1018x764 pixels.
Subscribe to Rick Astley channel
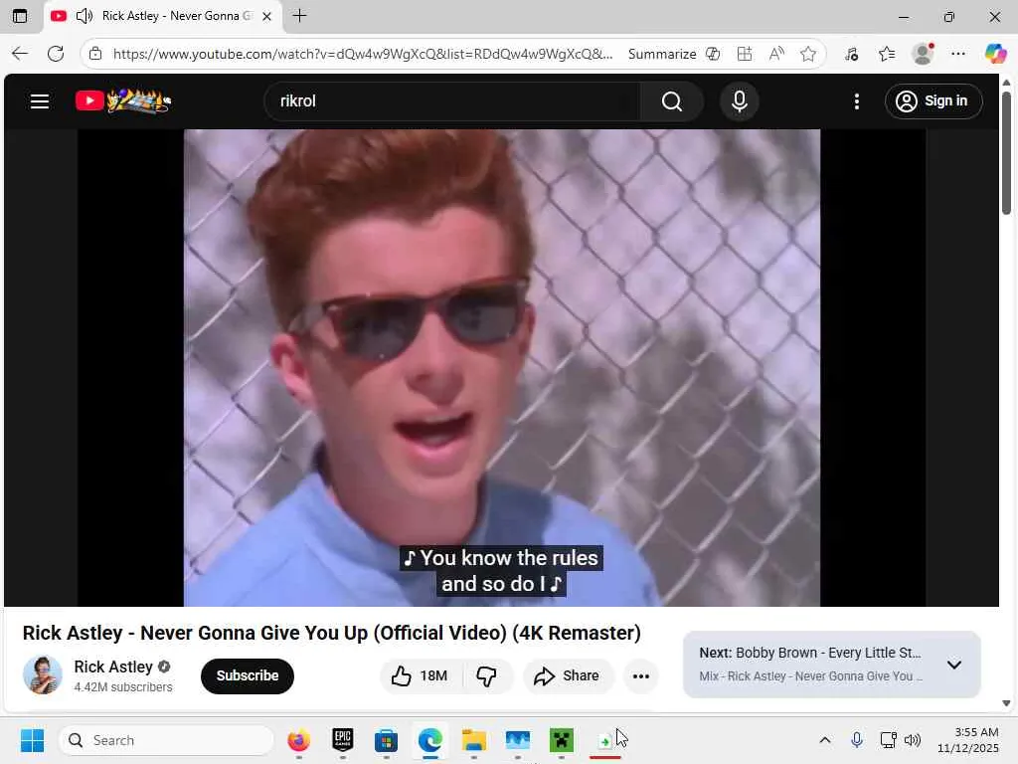248,675
